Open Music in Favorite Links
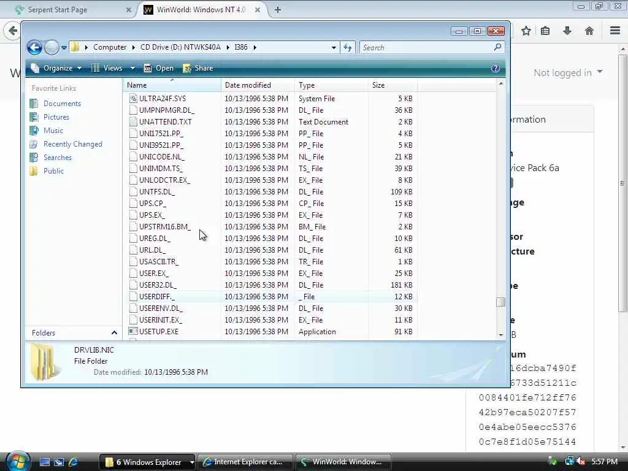 point(53,131)
